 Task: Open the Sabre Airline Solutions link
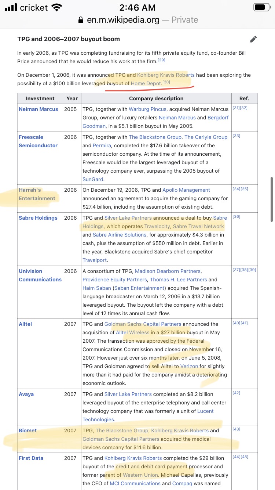pos(120,235)
